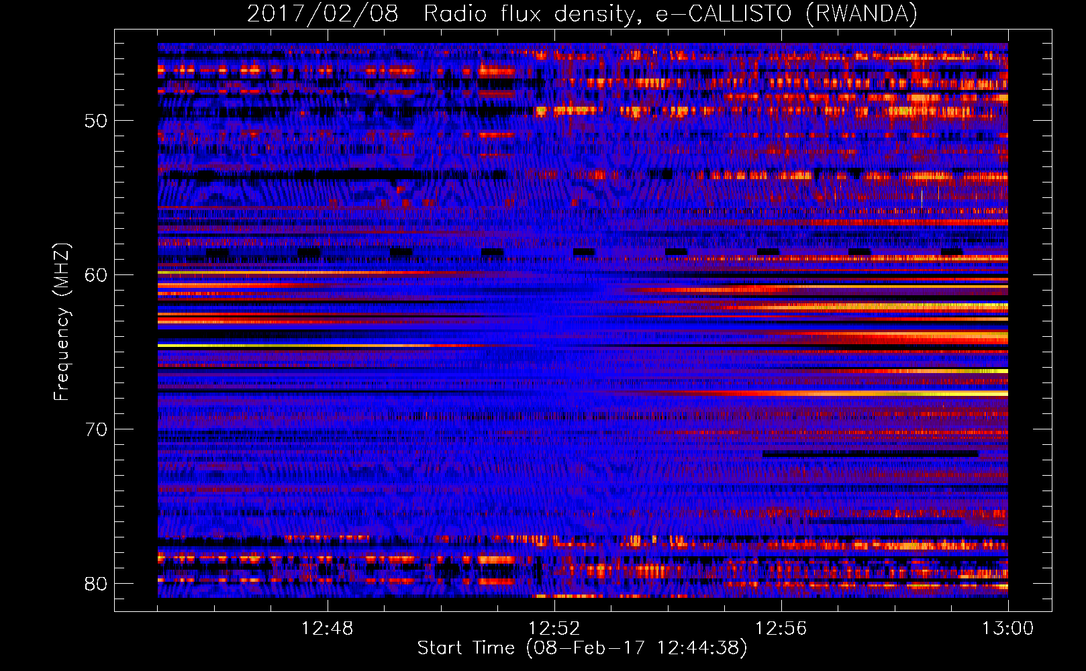Click the '70' frequency tick label

[x=95, y=429]
